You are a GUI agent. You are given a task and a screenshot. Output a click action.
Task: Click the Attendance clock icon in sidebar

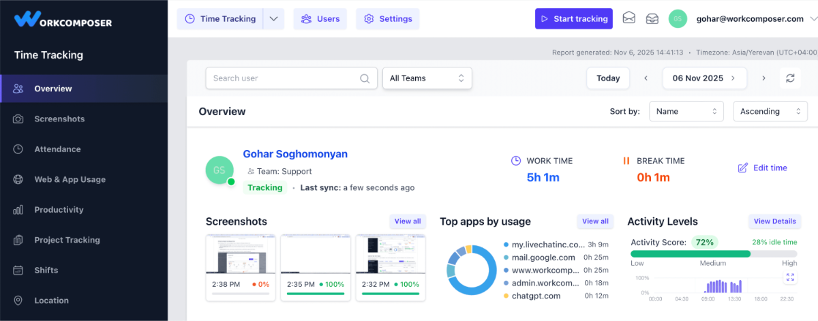click(18, 149)
